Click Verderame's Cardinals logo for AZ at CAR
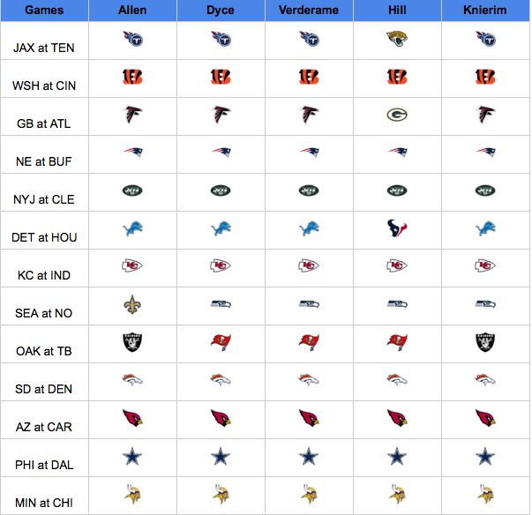532x515 pixels. [309, 418]
